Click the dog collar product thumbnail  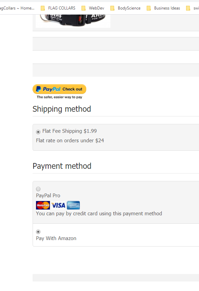point(73,21)
